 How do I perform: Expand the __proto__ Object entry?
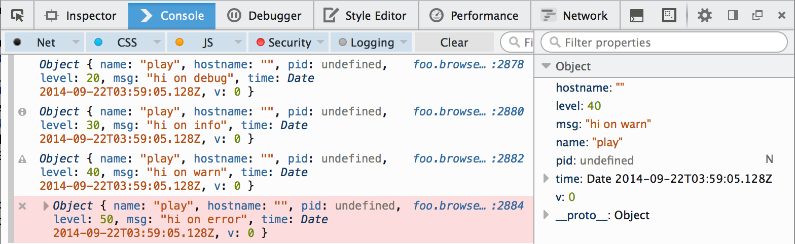coord(546,215)
